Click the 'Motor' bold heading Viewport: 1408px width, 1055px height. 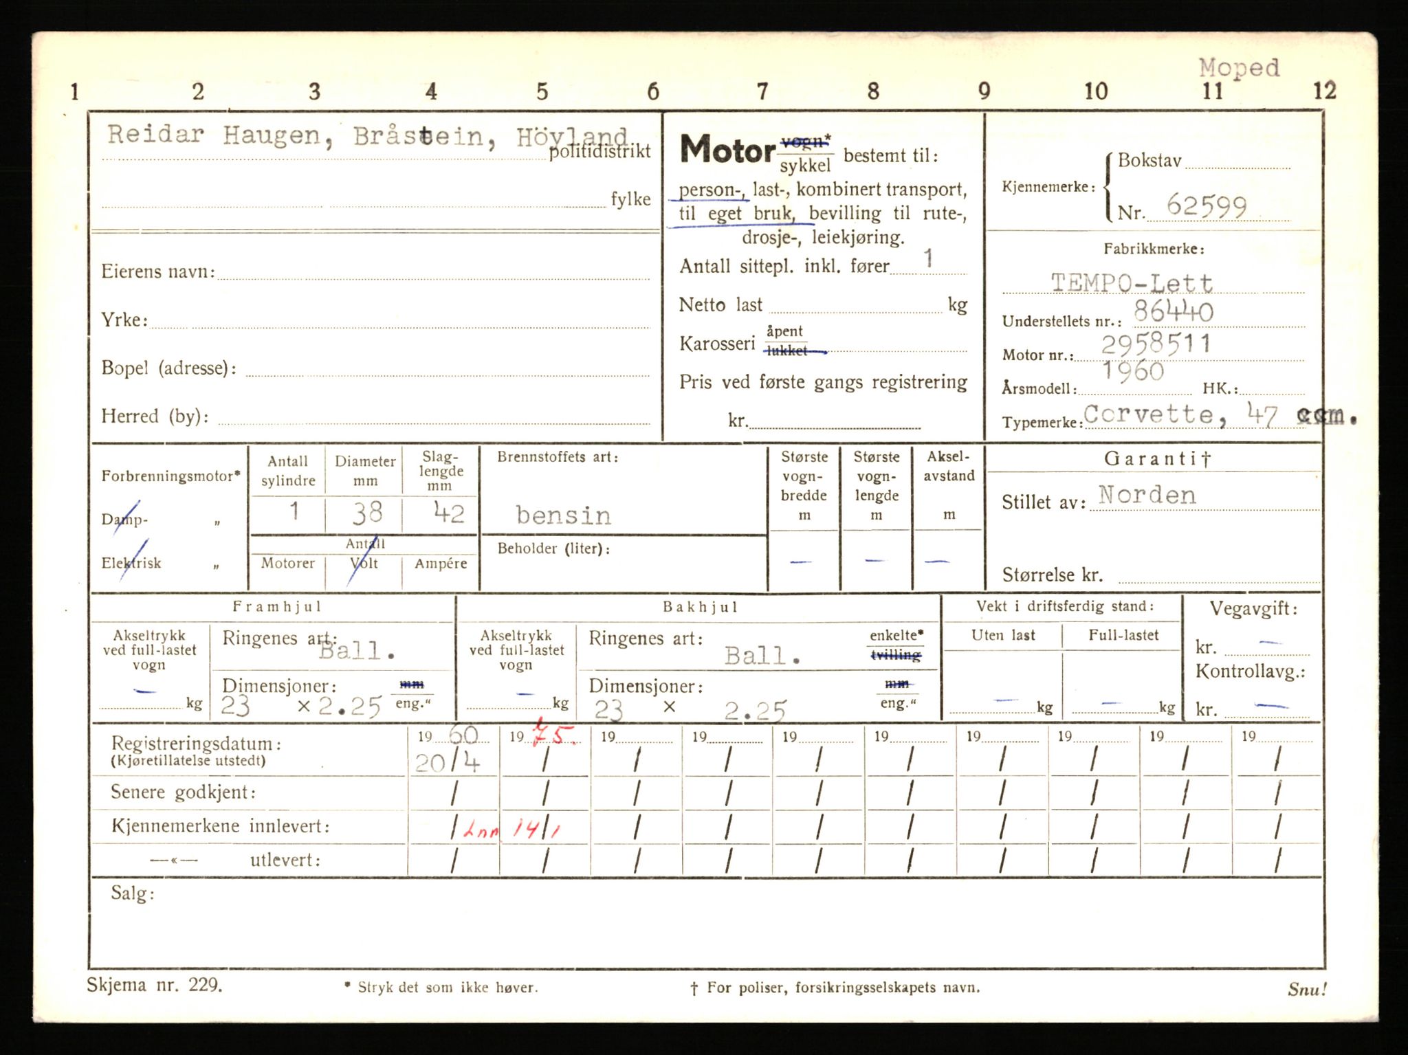tap(727, 148)
